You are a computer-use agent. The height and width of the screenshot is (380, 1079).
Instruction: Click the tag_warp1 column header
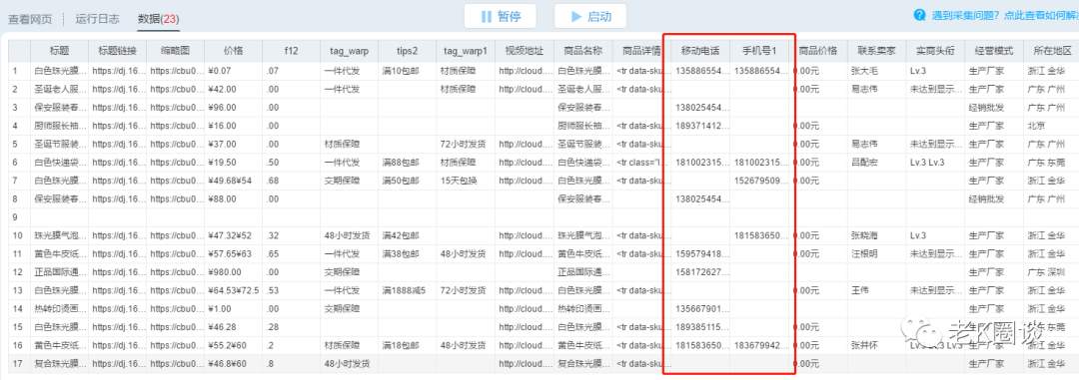[x=466, y=50]
